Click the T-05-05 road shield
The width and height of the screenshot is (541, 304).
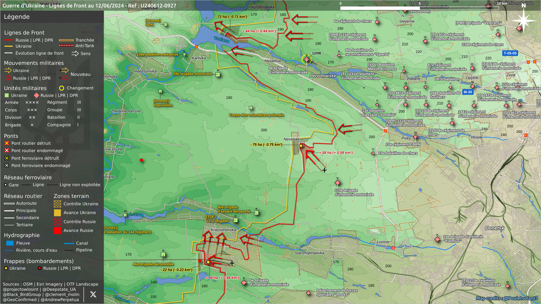tap(510, 53)
